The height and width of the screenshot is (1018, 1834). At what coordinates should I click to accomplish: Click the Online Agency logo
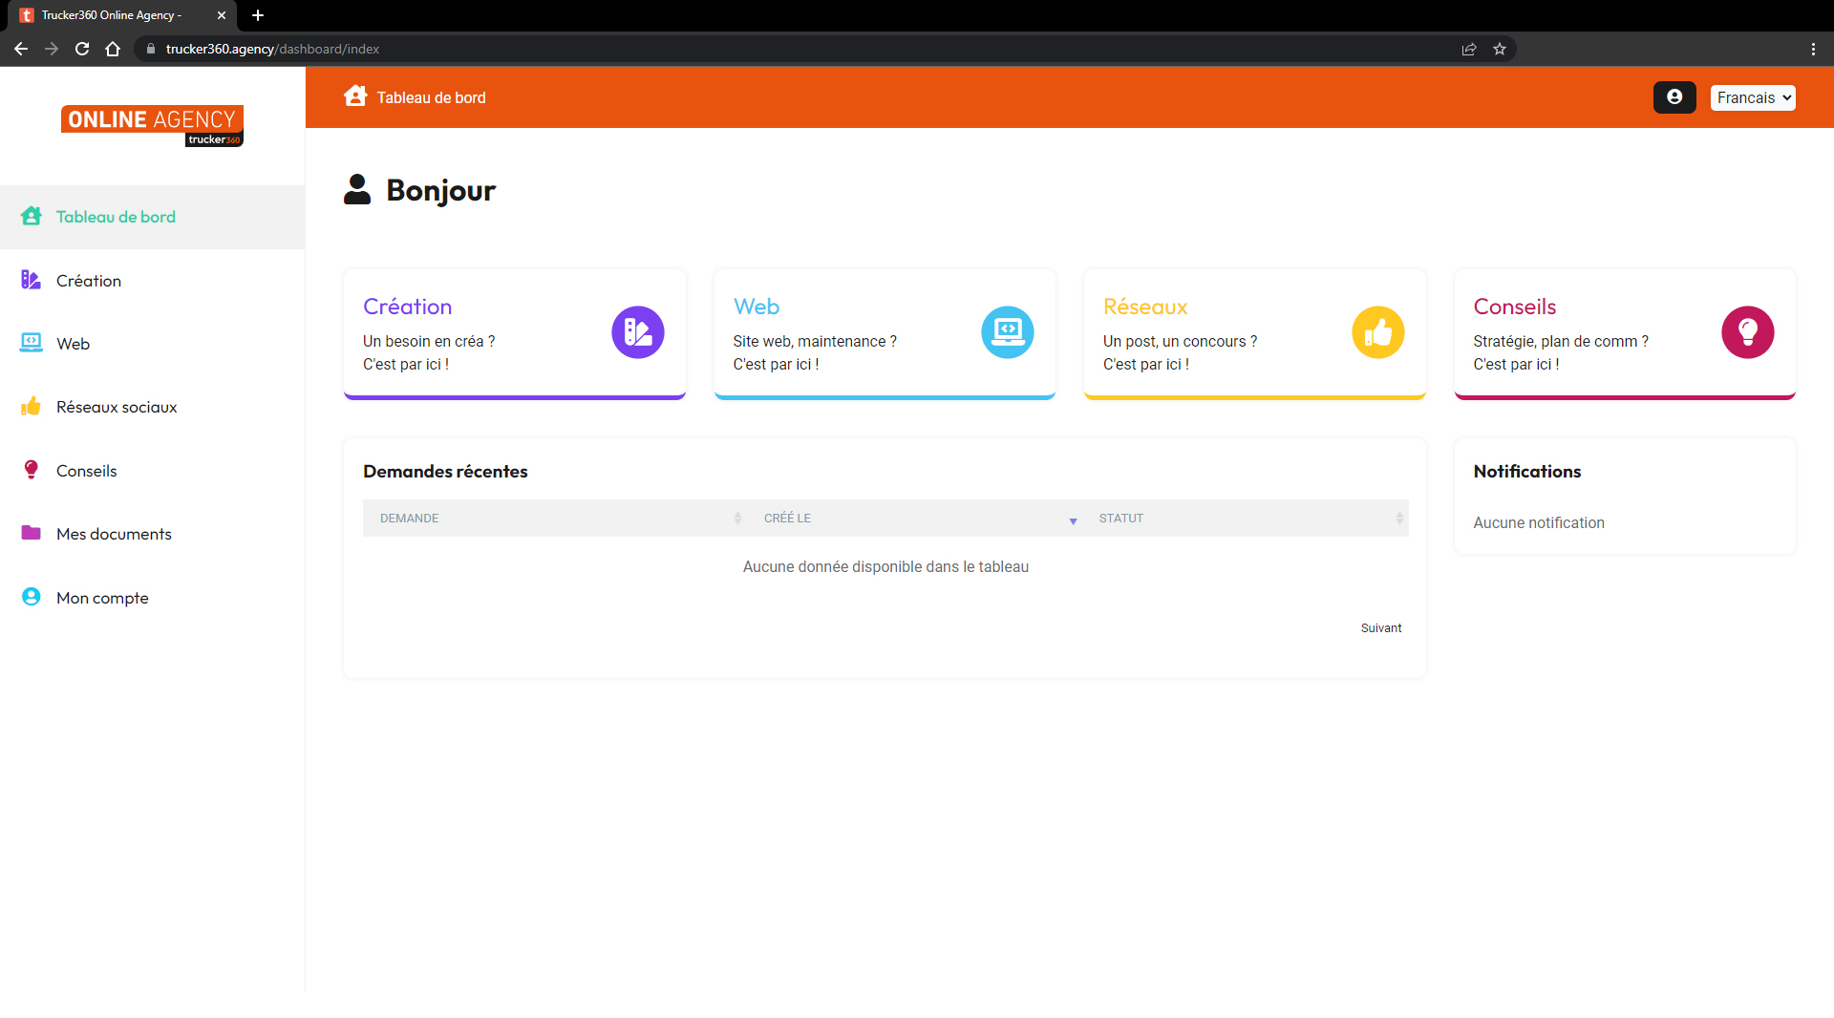point(152,125)
